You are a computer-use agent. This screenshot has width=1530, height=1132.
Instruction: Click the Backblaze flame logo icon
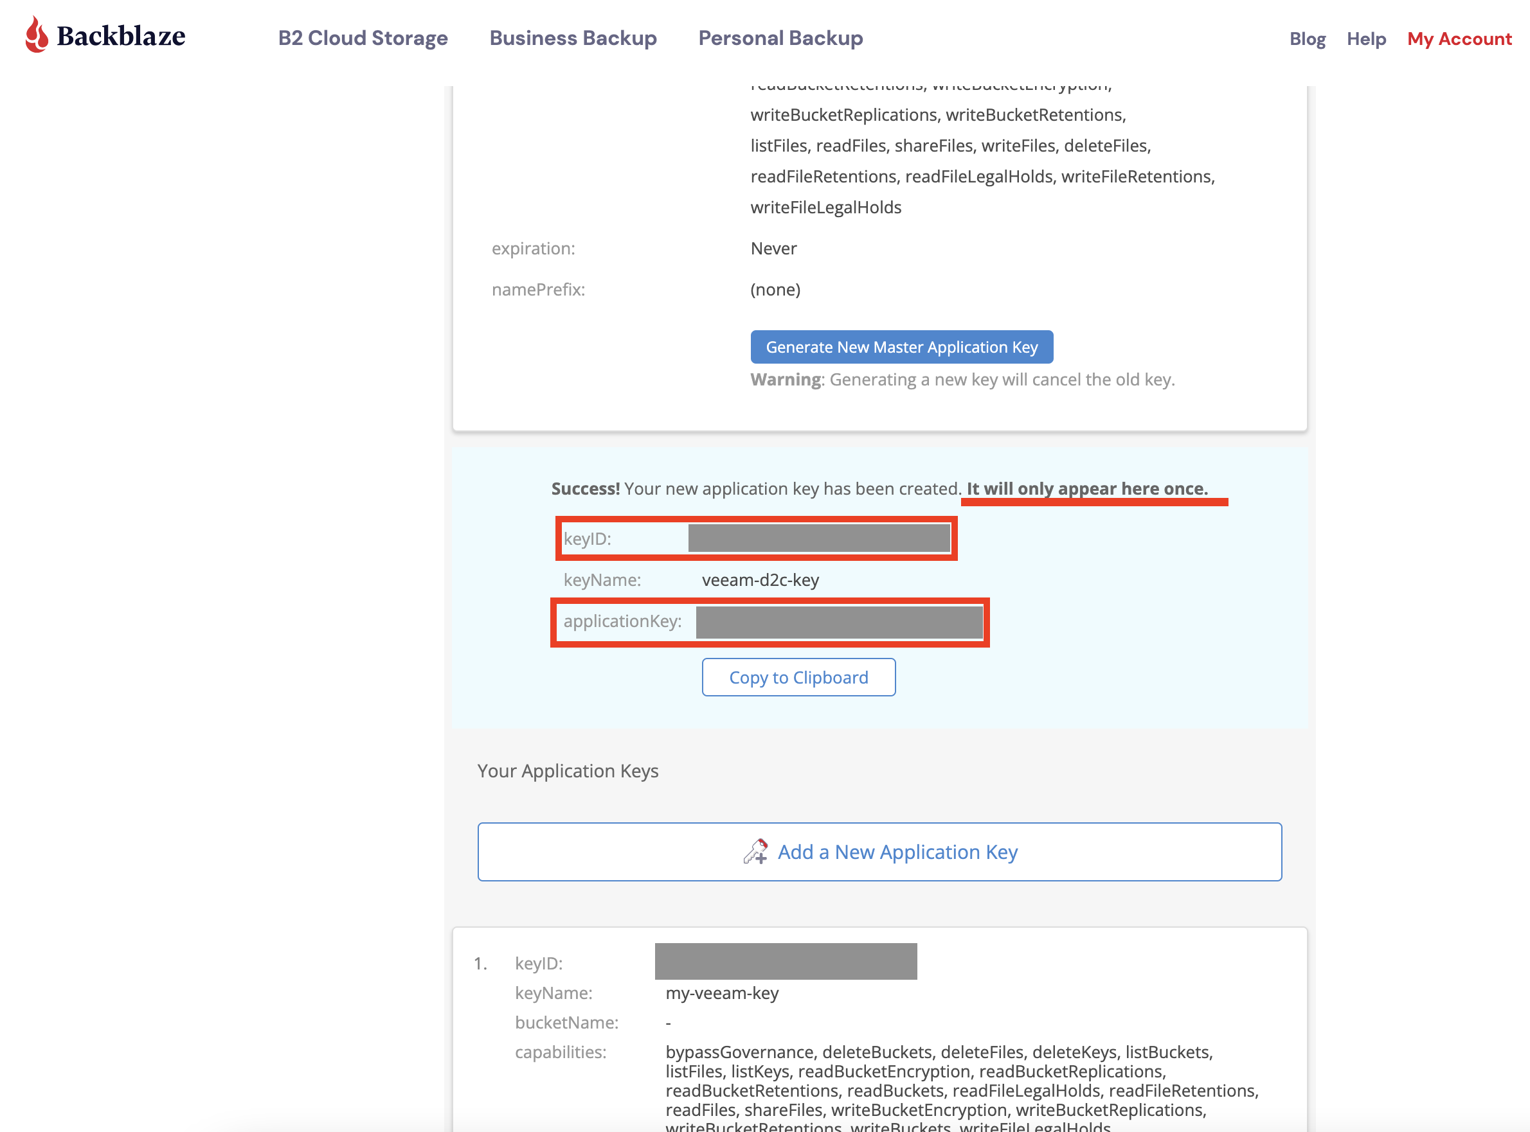(x=36, y=36)
